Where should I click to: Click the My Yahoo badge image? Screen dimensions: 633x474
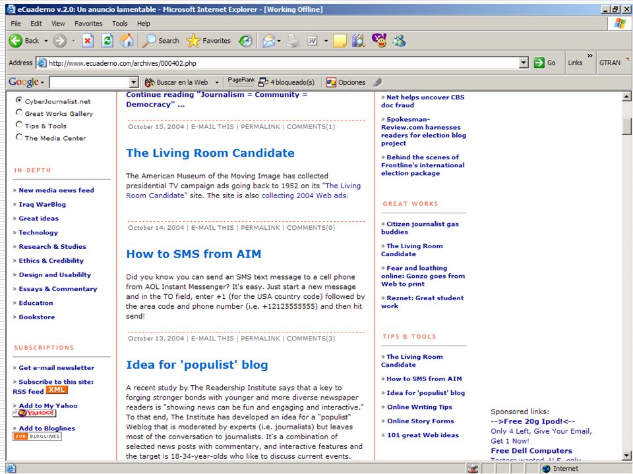35,413
